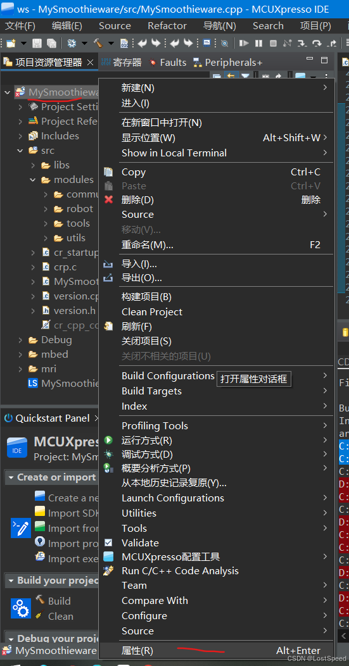Click the Import executable icon
The image size is (349, 666).
click(x=40, y=558)
